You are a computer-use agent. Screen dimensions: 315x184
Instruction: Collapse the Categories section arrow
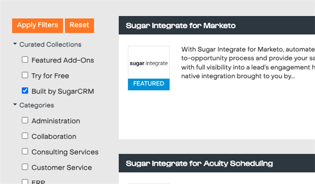click(x=15, y=105)
